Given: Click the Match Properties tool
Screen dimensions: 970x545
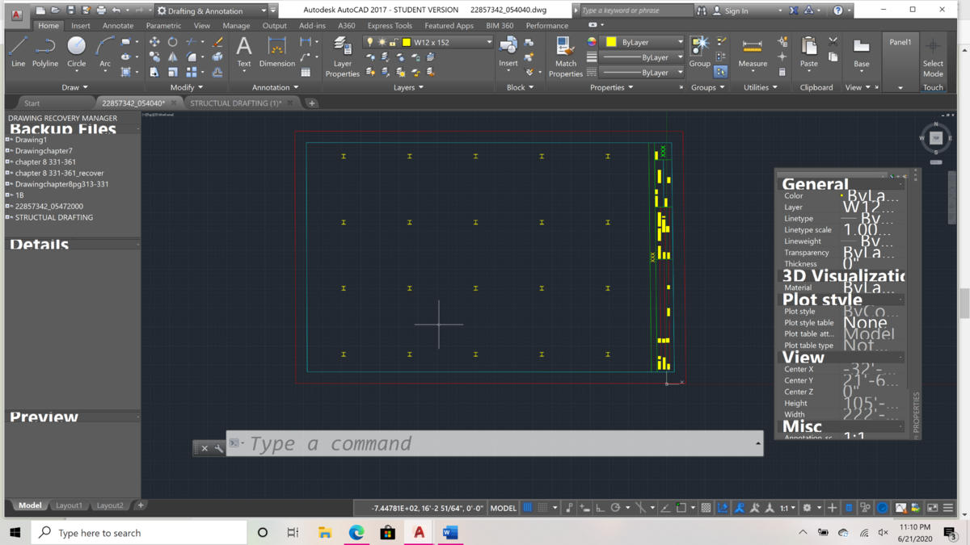Looking at the screenshot, I should (565, 57).
